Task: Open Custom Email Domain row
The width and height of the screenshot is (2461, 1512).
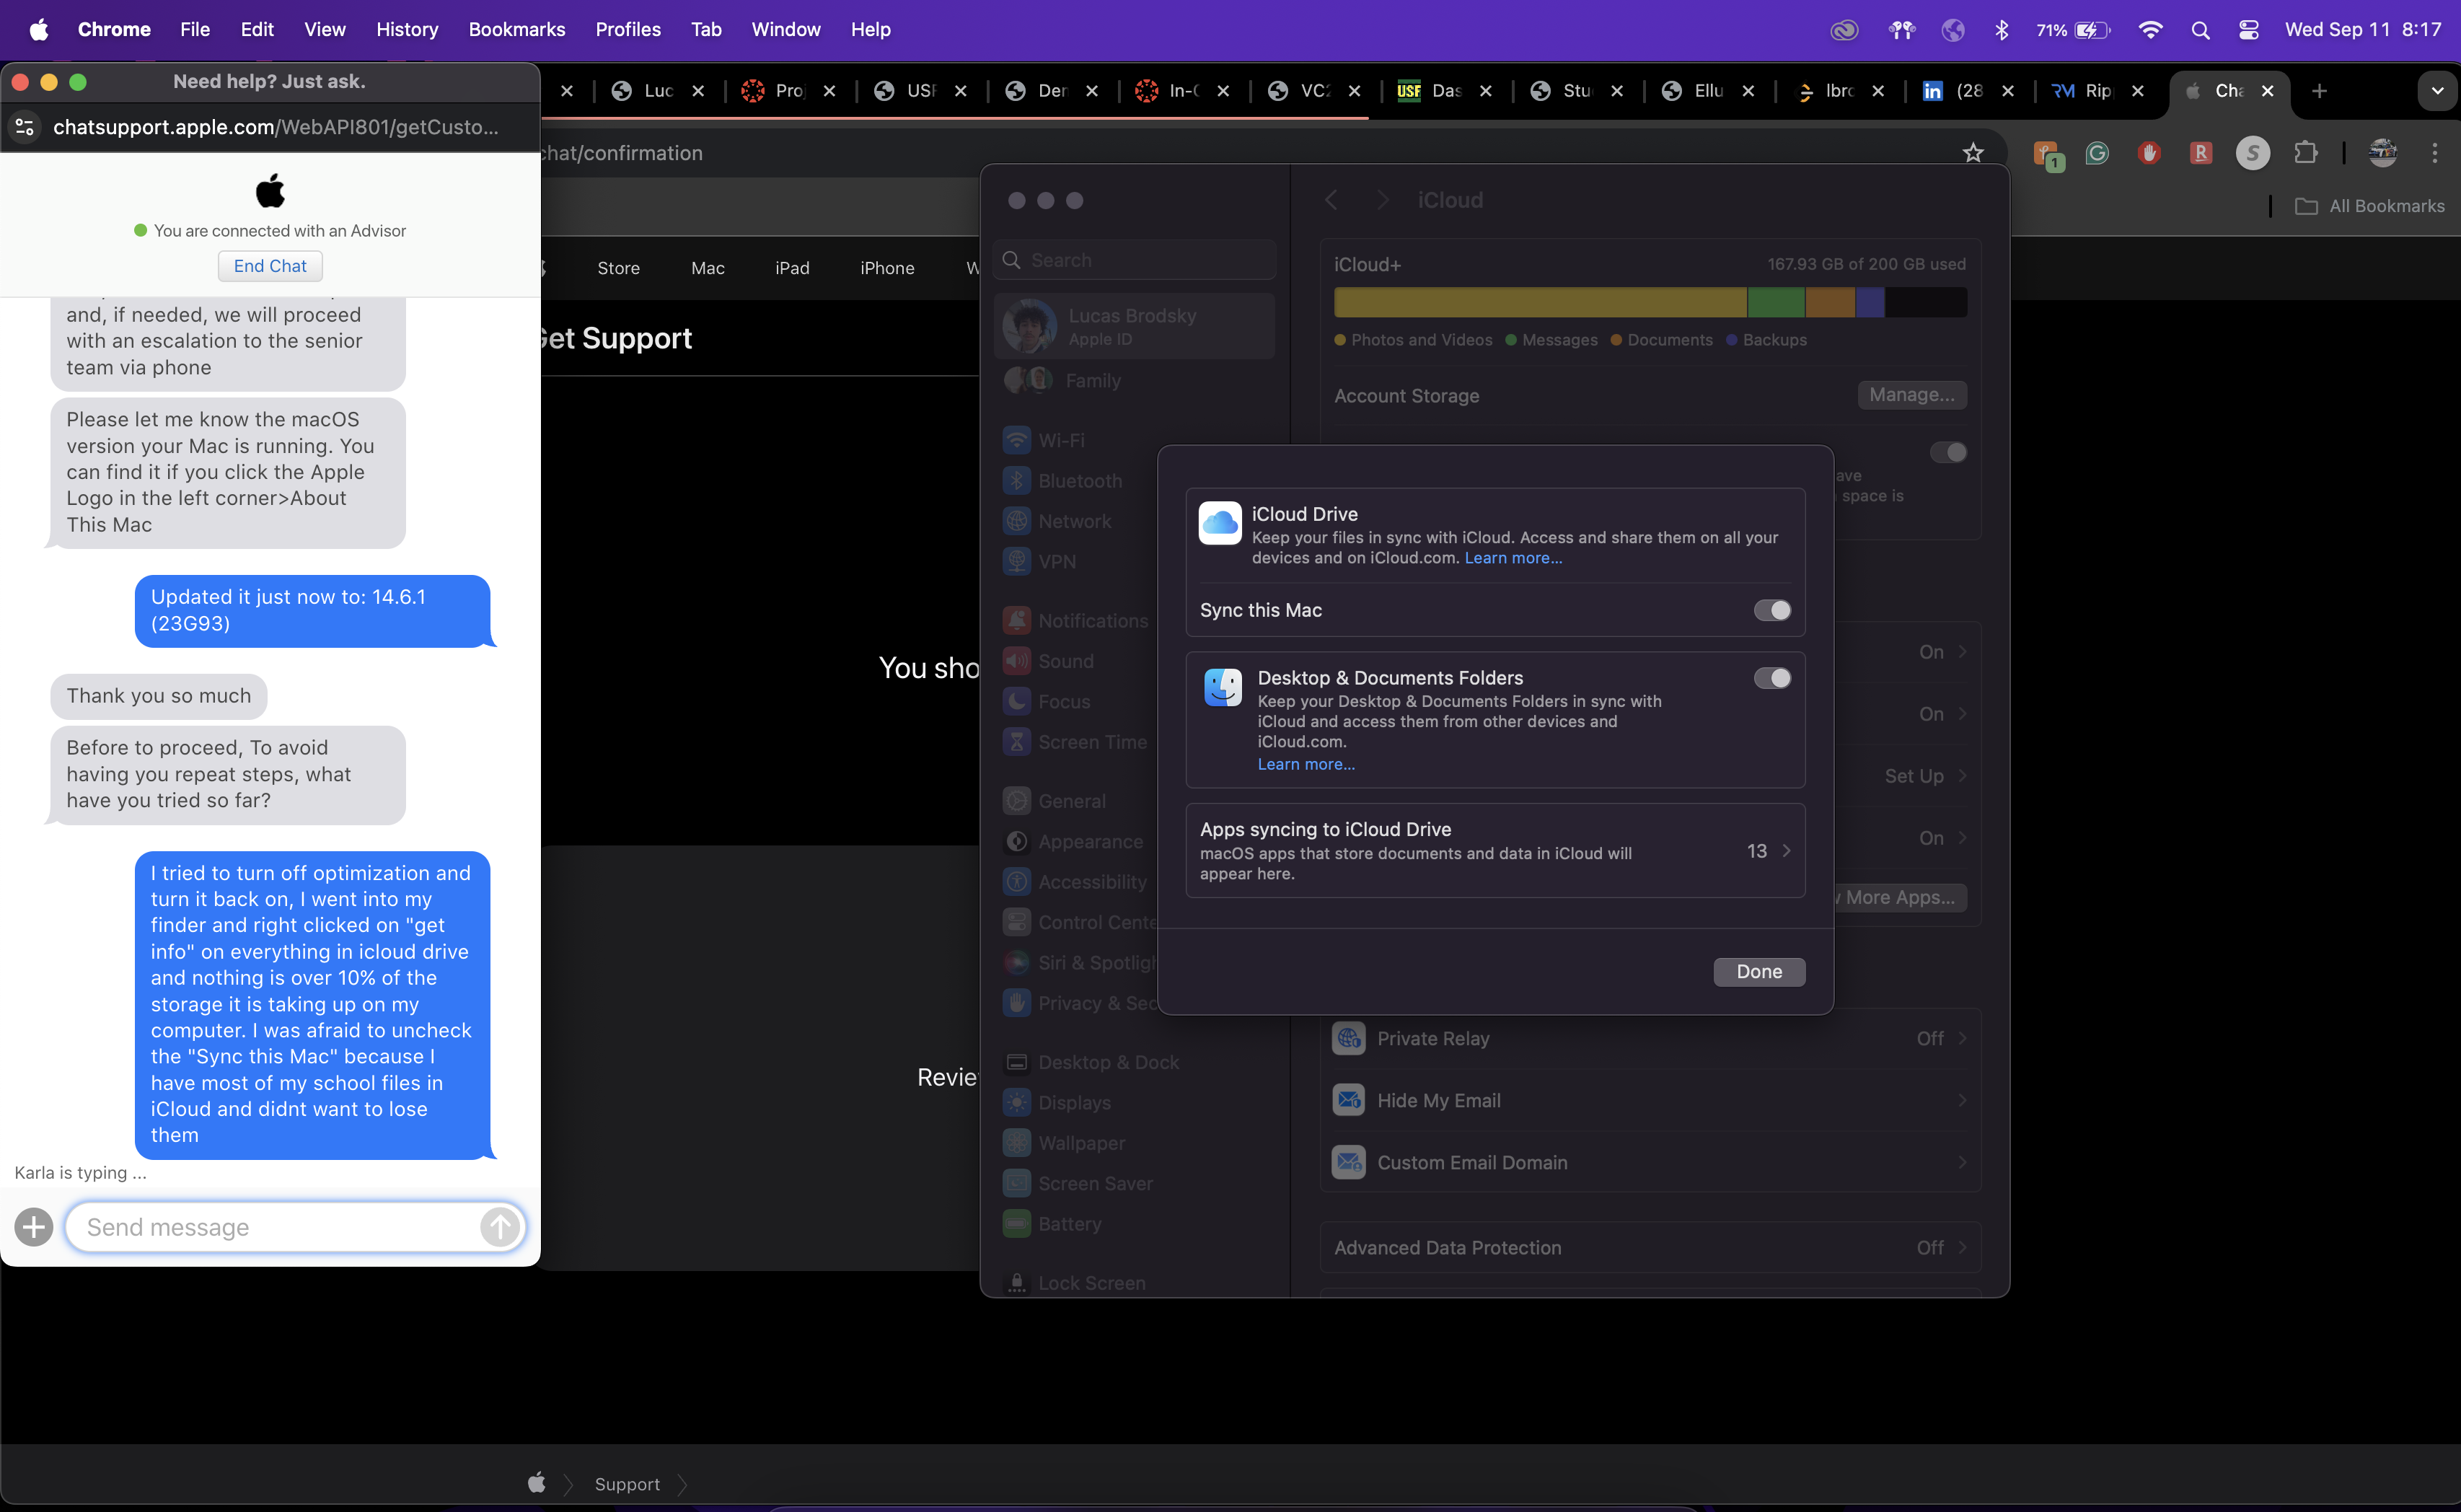Action: [x=1650, y=1163]
